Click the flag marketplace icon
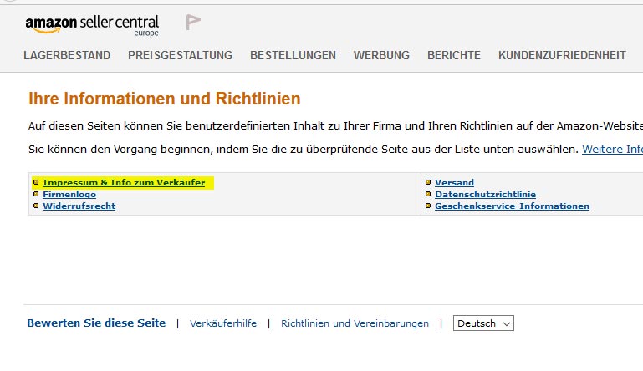The image size is (643, 371). click(x=193, y=22)
